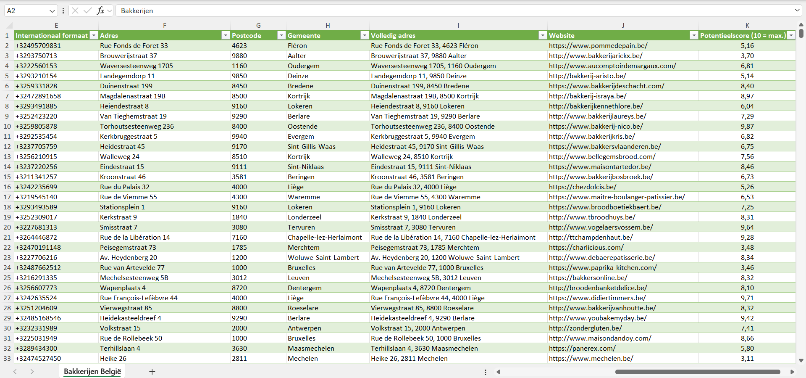Click the next sheet navigation arrow
The image size is (806, 378).
pos(32,372)
